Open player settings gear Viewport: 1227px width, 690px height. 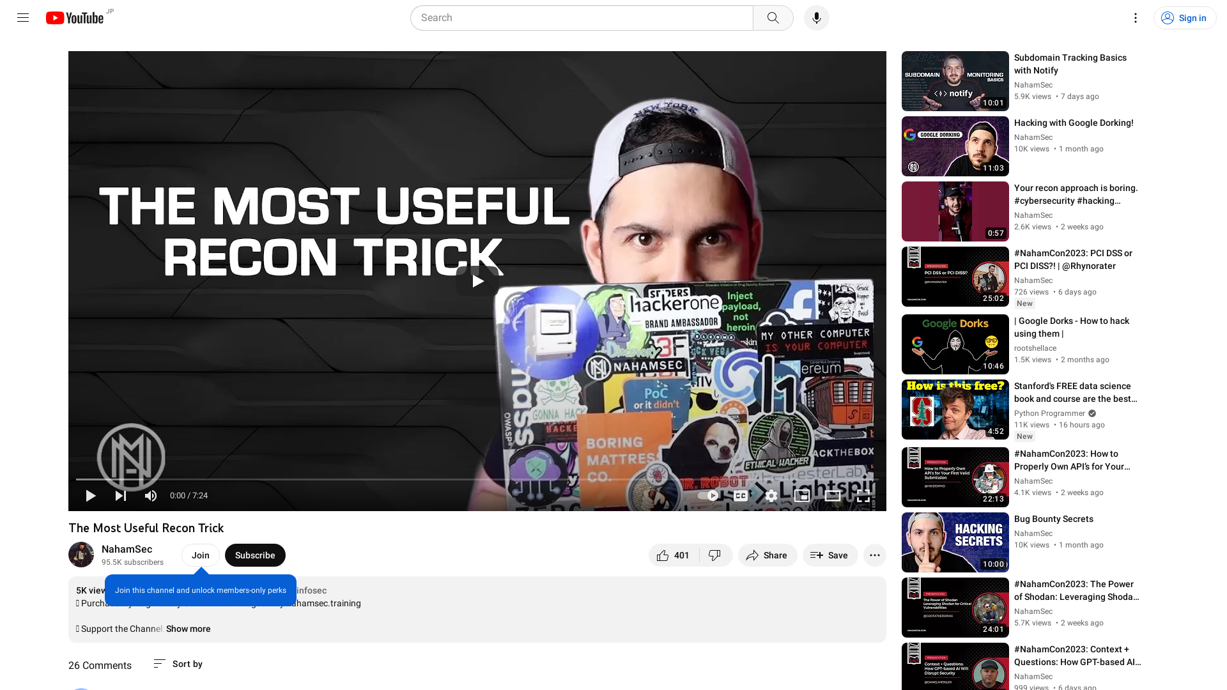(771, 496)
